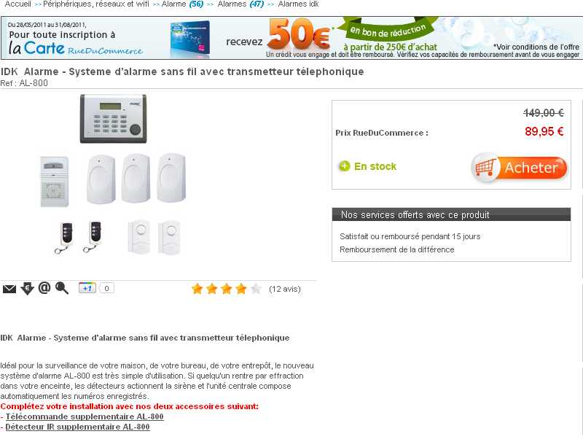
Task: Open the Télécommande supplementaire AL-800 link
Action: (85, 416)
